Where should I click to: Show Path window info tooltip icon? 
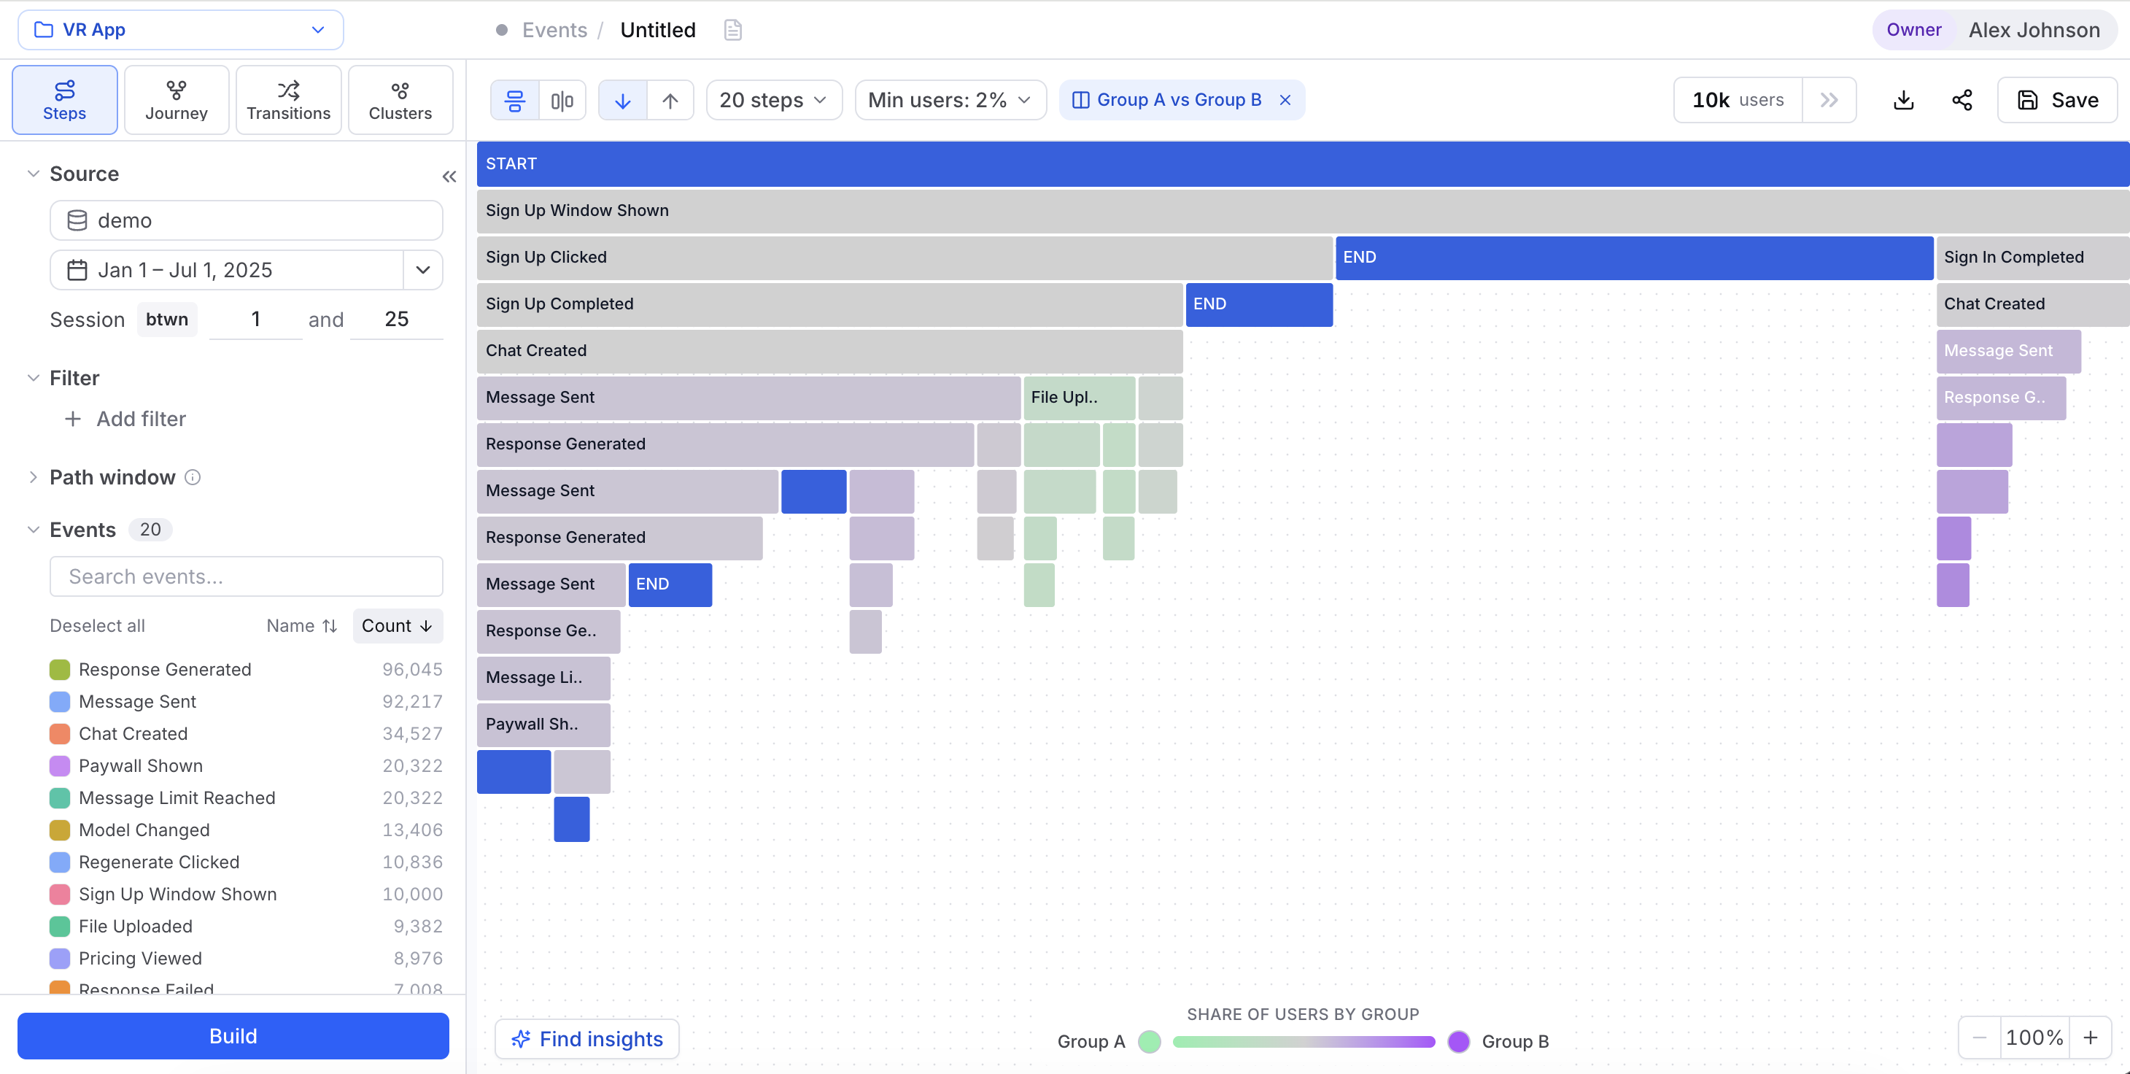click(x=193, y=477)
